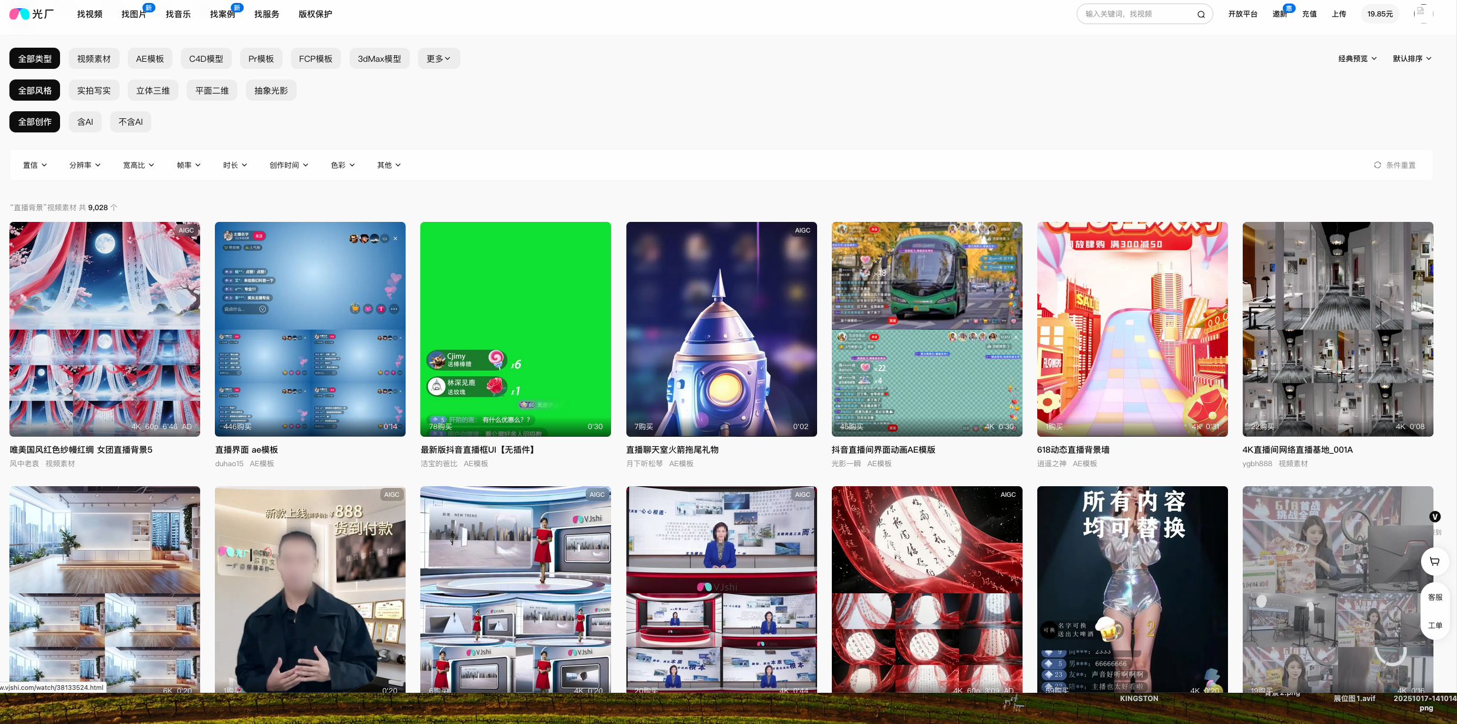The width and height of the screenshot is (1457, 724).
Task: Expand the 分辨率 dropdown
Action: coord(85,165)
